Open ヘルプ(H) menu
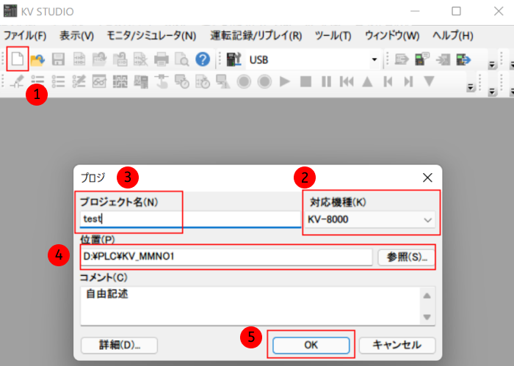This screenshot has height=366, width=514. pyautogui.click(x=453, y=35)
